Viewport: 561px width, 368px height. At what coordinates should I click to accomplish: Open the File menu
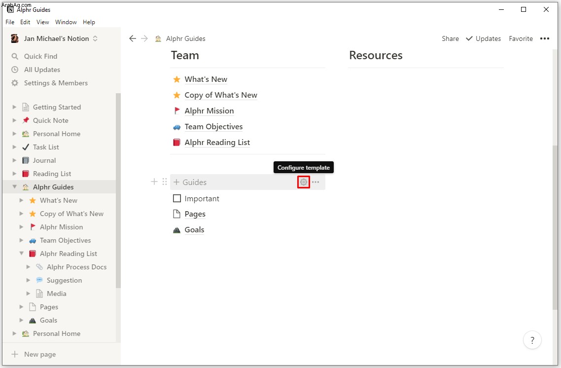point(10,22)
